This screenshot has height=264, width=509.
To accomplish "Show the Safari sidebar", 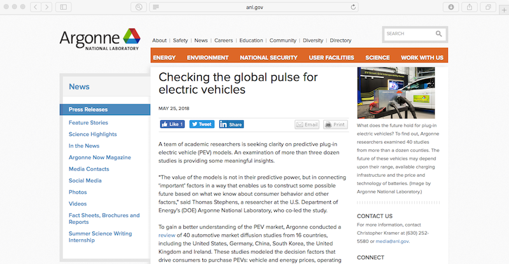I will coord(64,7).
